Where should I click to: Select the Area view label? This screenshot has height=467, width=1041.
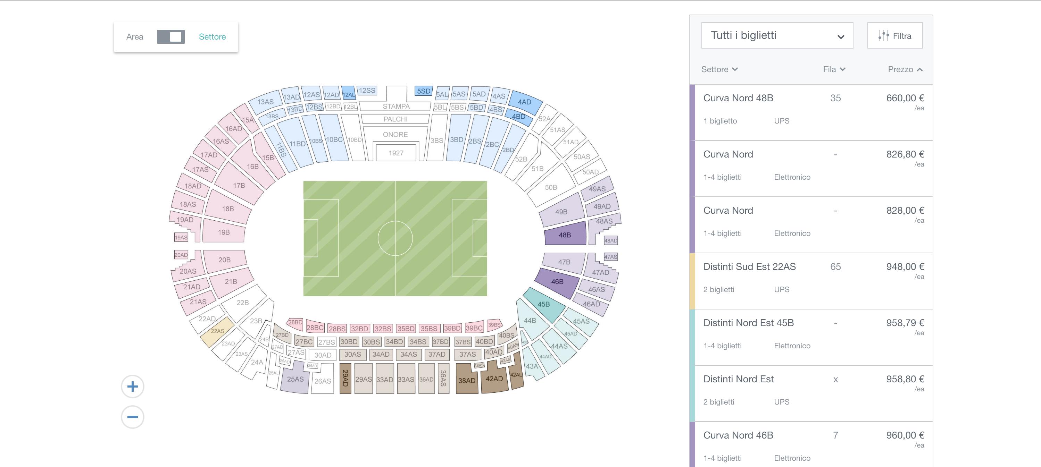(x=135, y=37)
